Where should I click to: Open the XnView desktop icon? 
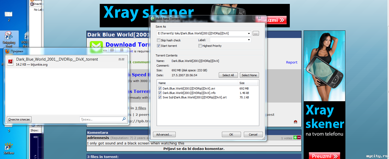click(x=9, y=148)
